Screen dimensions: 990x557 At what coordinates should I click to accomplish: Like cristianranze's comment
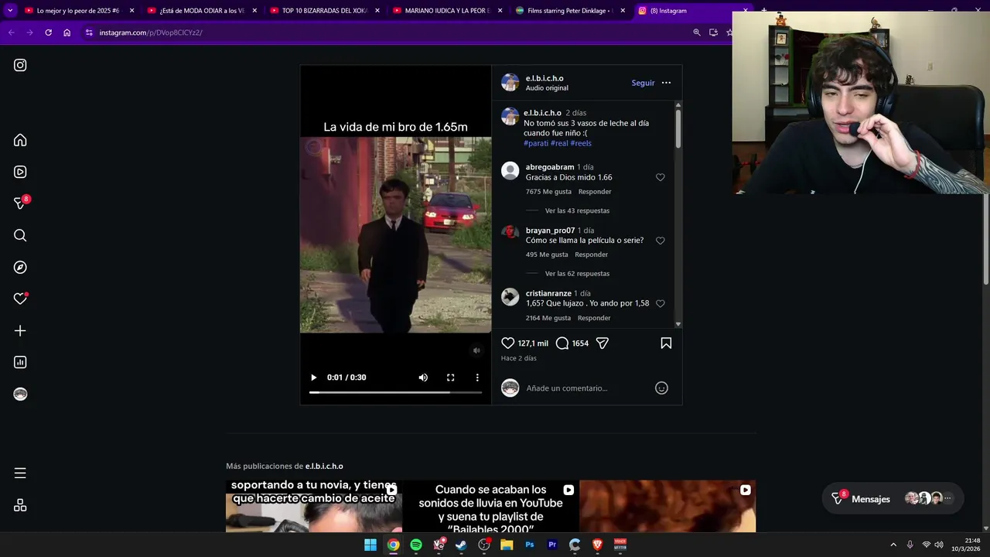pyautogui.click(x=660, y=303)
